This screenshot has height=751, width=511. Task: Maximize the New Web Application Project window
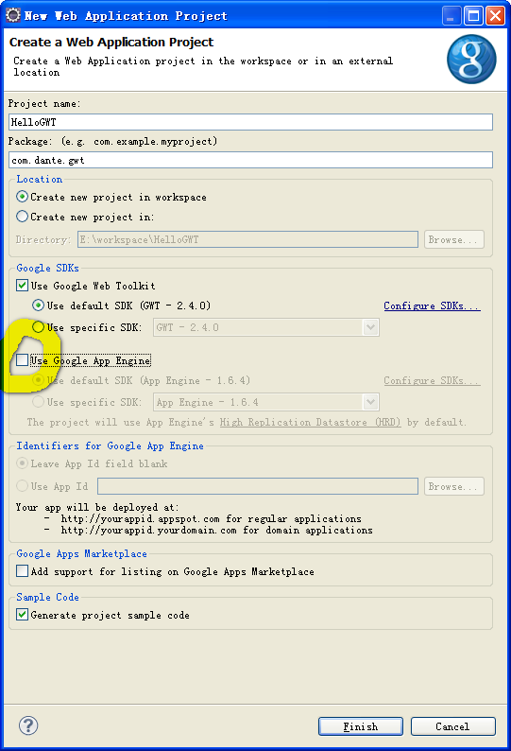tap(473, 16)
